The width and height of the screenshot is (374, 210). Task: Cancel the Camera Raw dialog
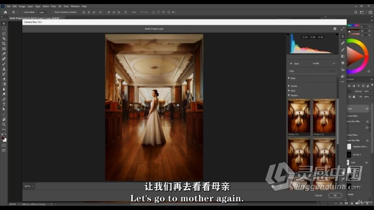319,195
